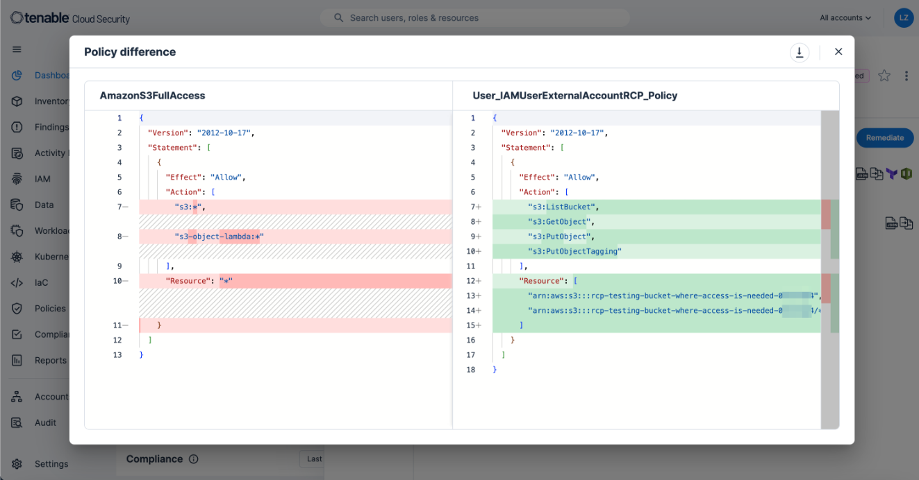Focus the Search users, roles & resources field
919x480 pixels.
click(475, 18)
